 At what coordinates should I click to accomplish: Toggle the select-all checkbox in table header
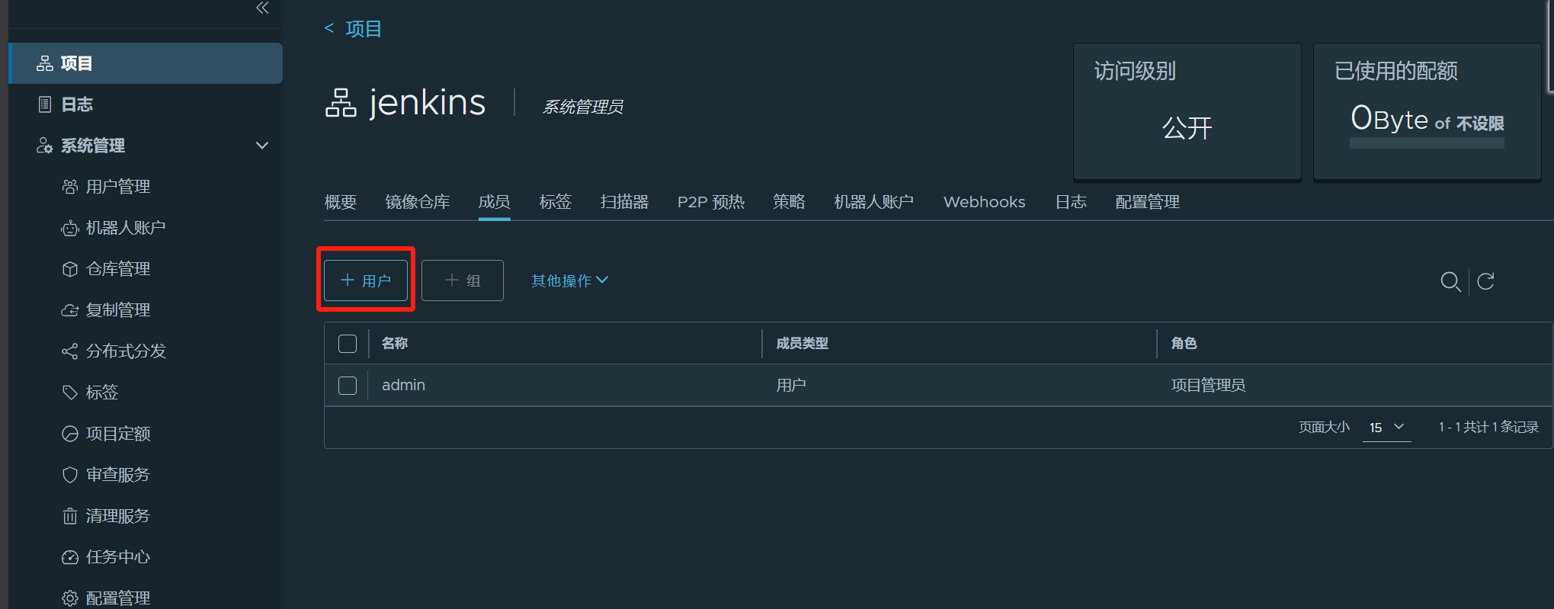click(x=348, y=344)
